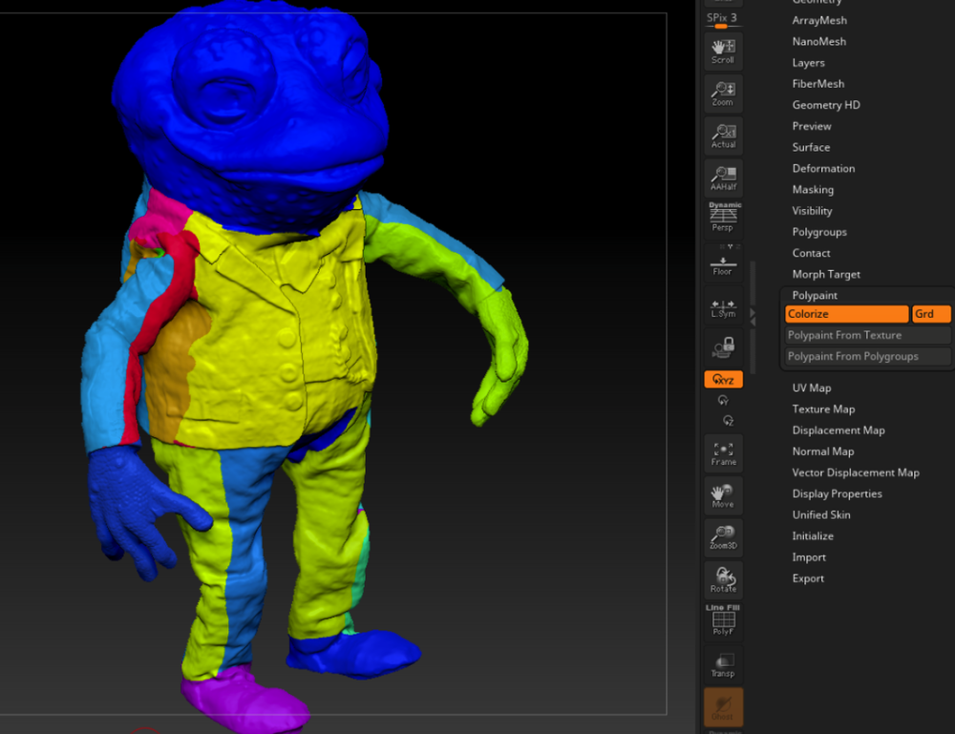Toggle the Grd gradient button
The height and width of the screenshot is (734, 955).
coord(930,314)
